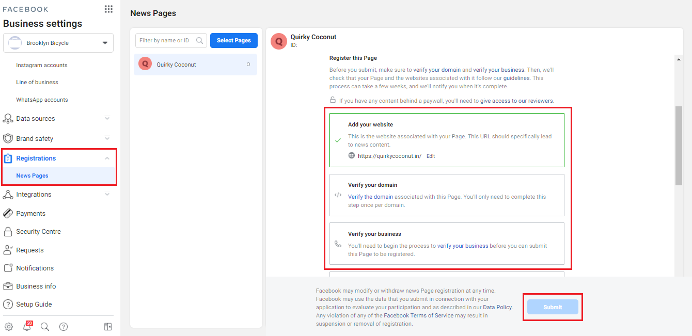Open Payments settings

click(31, 213)
